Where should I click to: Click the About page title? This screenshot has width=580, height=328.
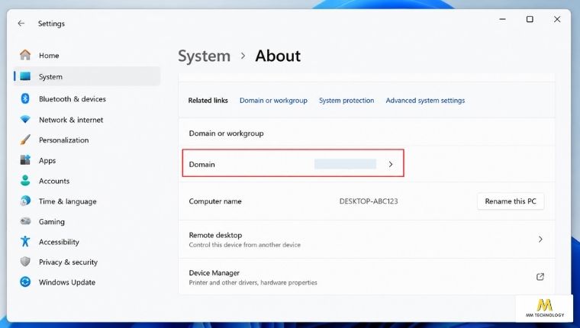coord(278,56)
